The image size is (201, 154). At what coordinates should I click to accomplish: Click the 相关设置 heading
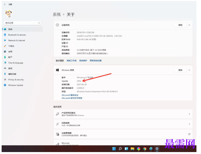coord(57,107)
